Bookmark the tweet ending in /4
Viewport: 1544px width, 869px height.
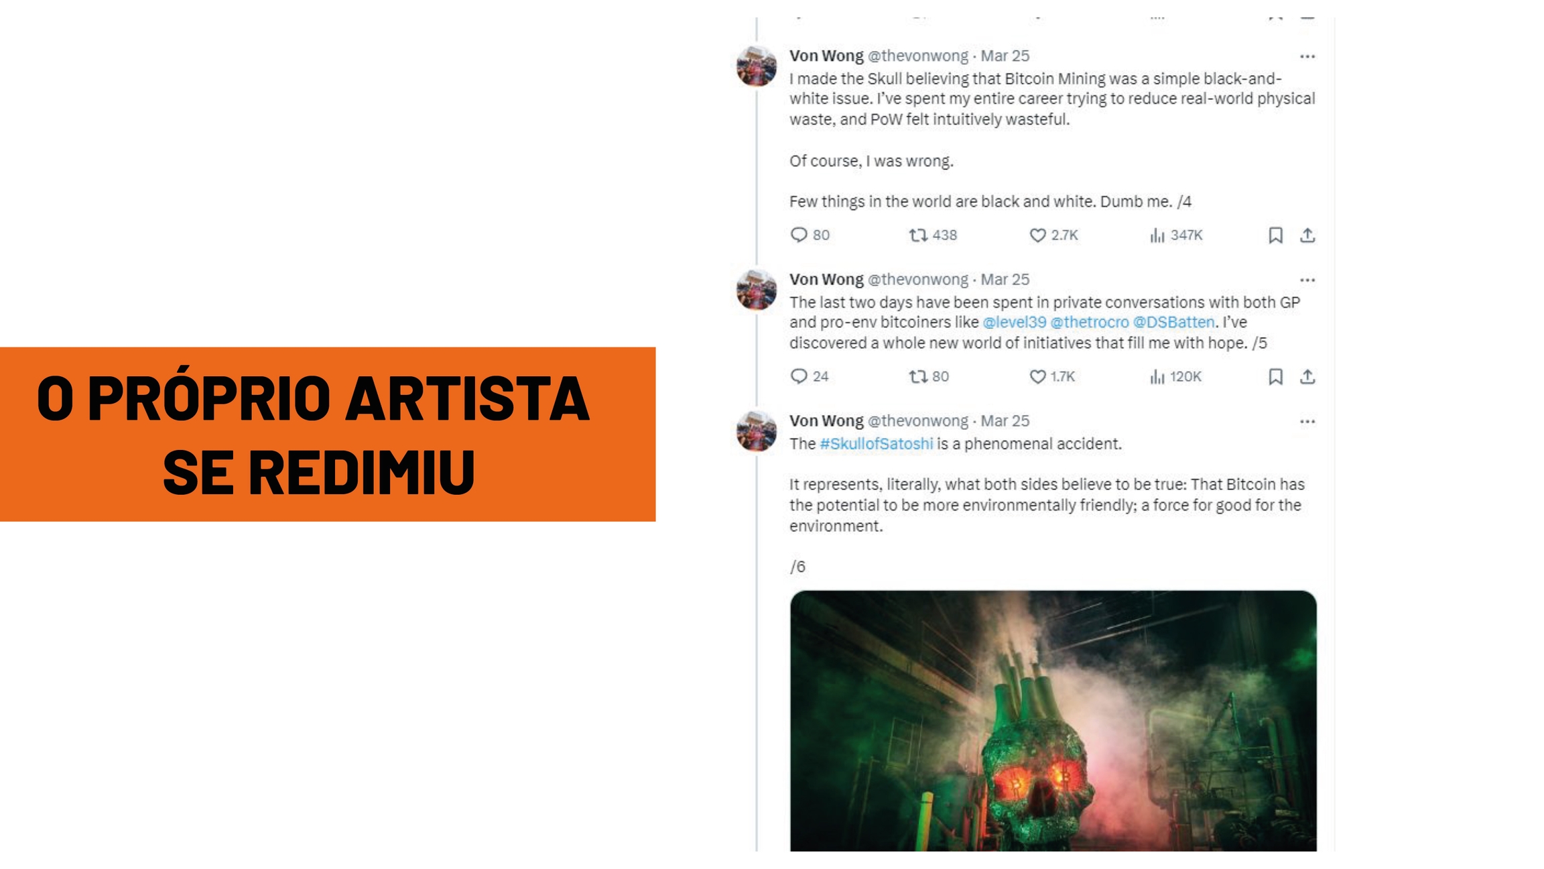tap(1275, 235)
